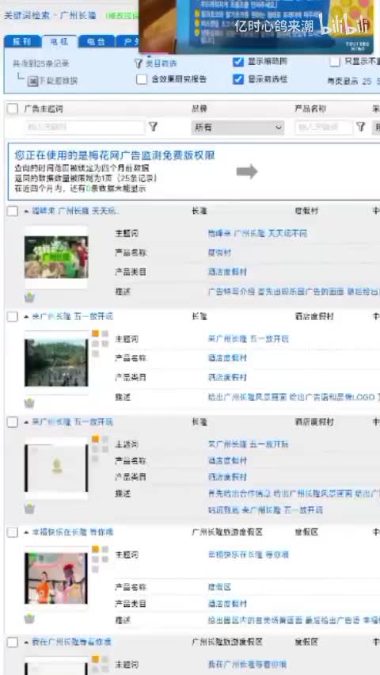Open the 我在广州长隆等着你哦 title link

click(72, 643)
